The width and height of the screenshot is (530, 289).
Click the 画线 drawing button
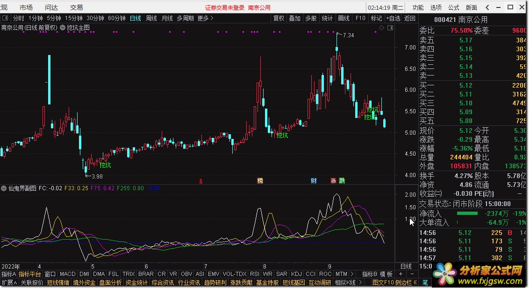coord(344,18)
